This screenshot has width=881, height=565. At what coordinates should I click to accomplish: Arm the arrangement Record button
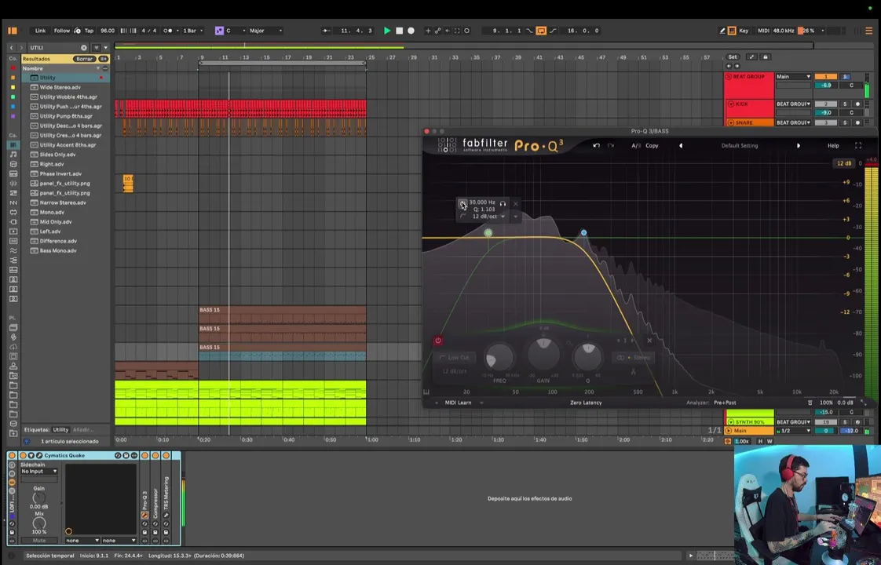pyautogui.click(x=411, y=31)
